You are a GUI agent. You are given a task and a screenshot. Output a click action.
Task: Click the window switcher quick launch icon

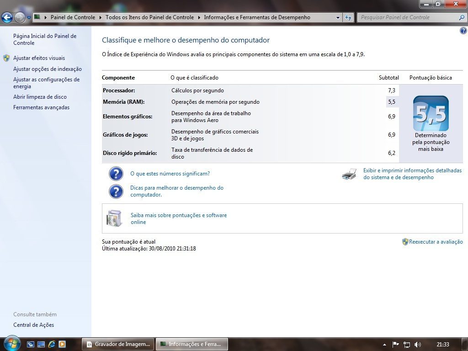pyautogui.click(x=31, y=344)
